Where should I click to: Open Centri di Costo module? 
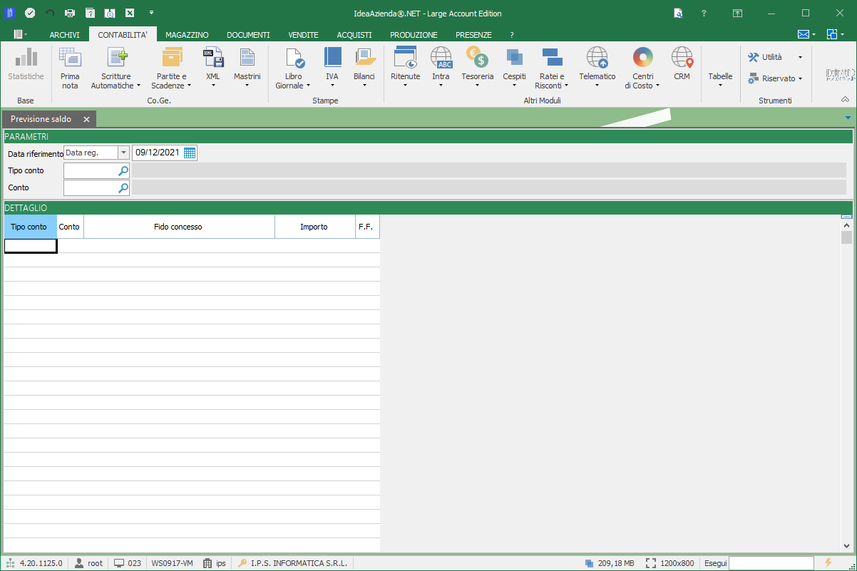642,68
